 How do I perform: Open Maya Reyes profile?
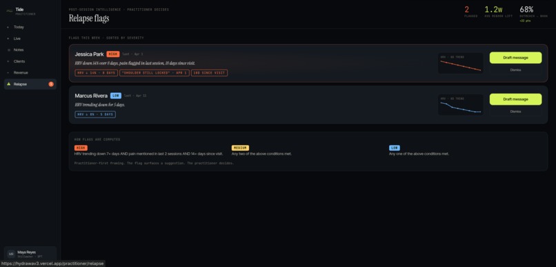click(30, 254)
